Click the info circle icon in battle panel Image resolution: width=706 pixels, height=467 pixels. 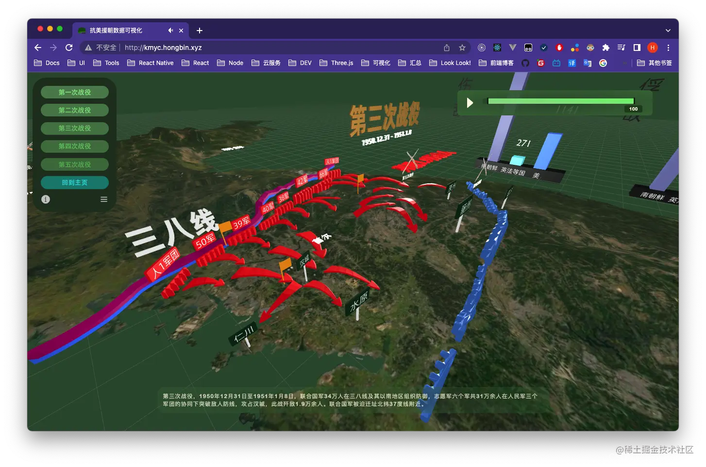click(x=46, y=199)
